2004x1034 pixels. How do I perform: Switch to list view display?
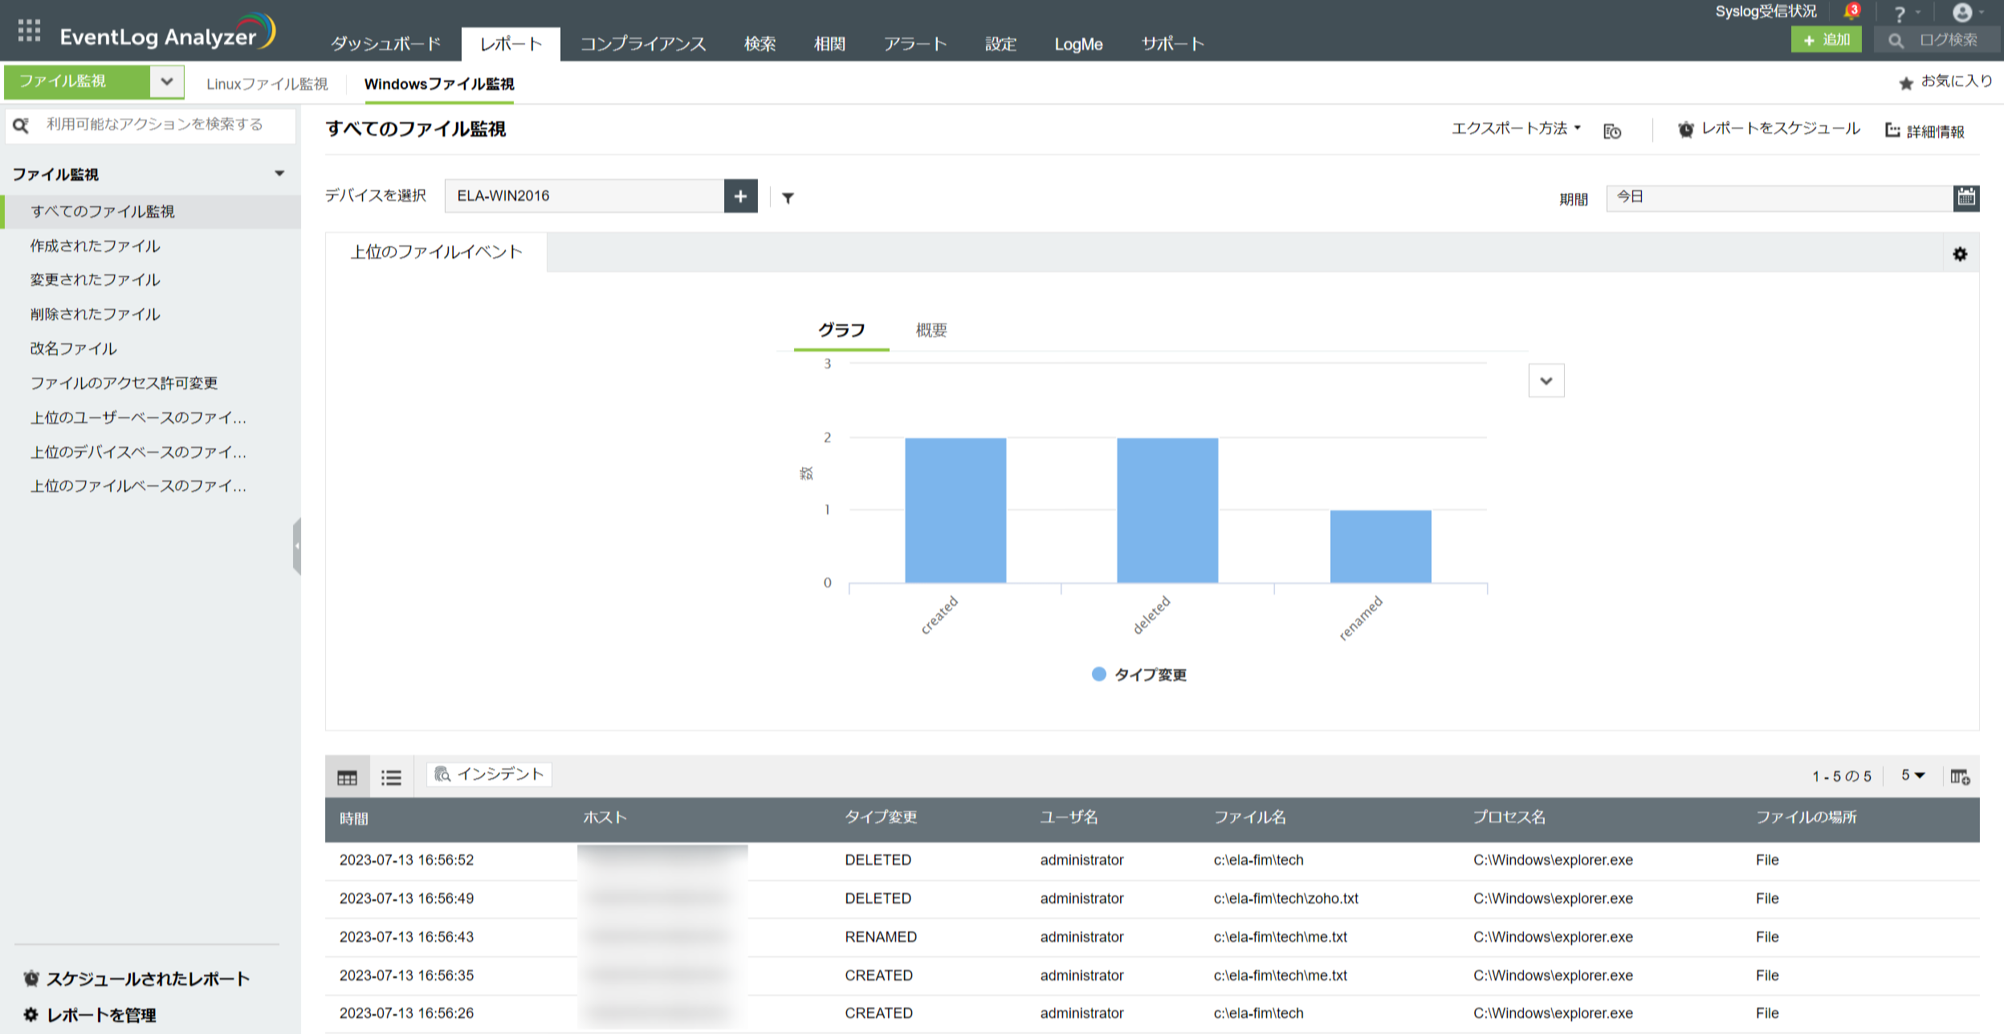coord(391,777)
